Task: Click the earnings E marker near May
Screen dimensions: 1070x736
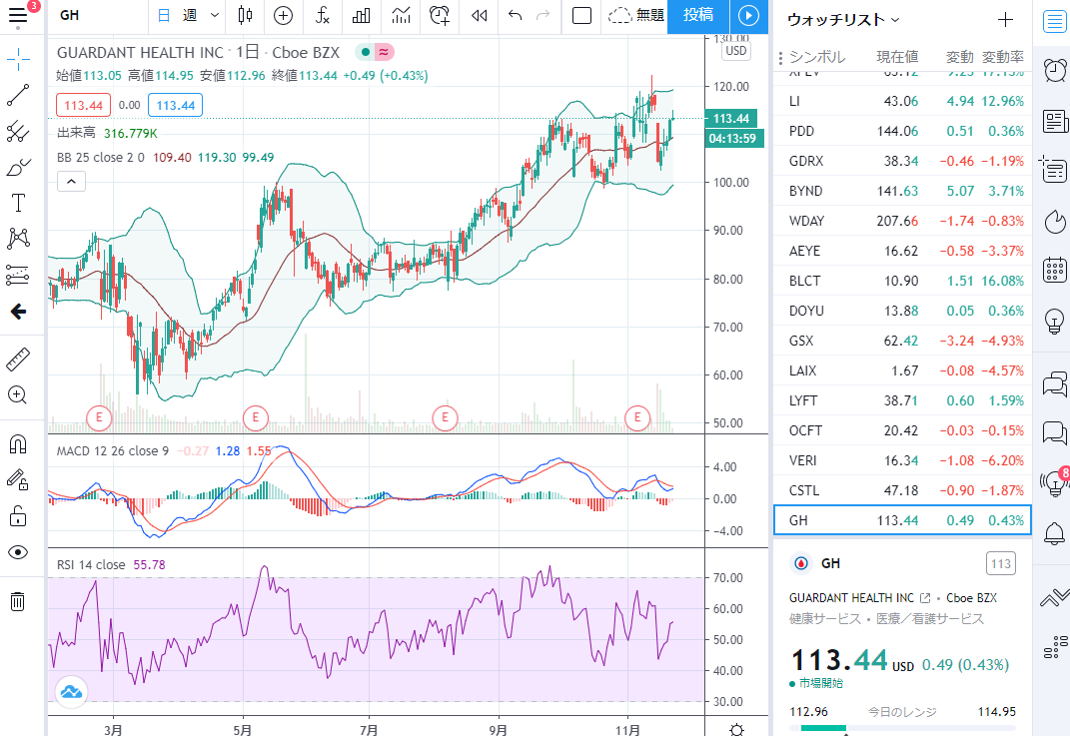Action: [256, 416]
